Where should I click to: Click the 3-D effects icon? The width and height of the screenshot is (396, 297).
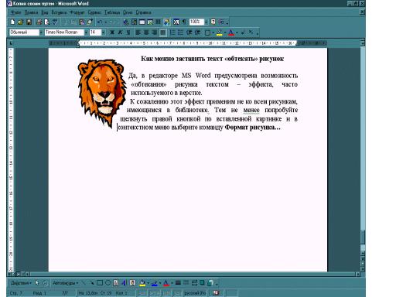click(210, 283)
